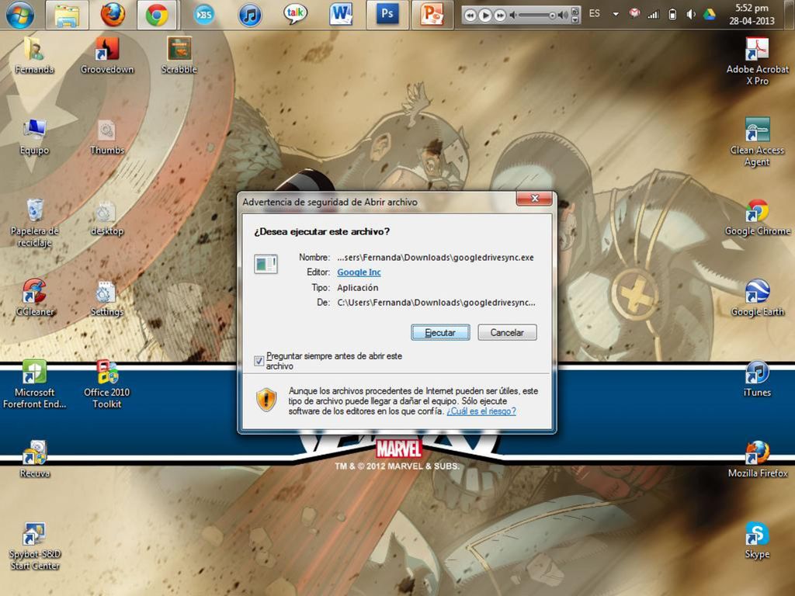Select the Google Chrome desktop shortcut
The image size is (795, 596).
click(758, 218)
